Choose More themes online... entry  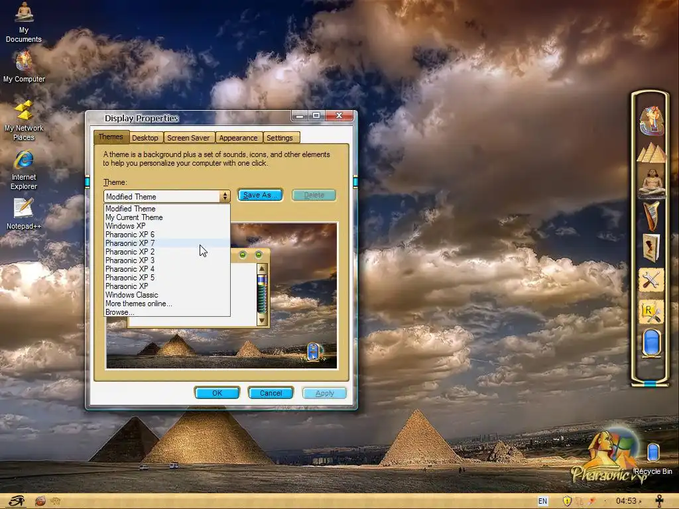(167, 304)
